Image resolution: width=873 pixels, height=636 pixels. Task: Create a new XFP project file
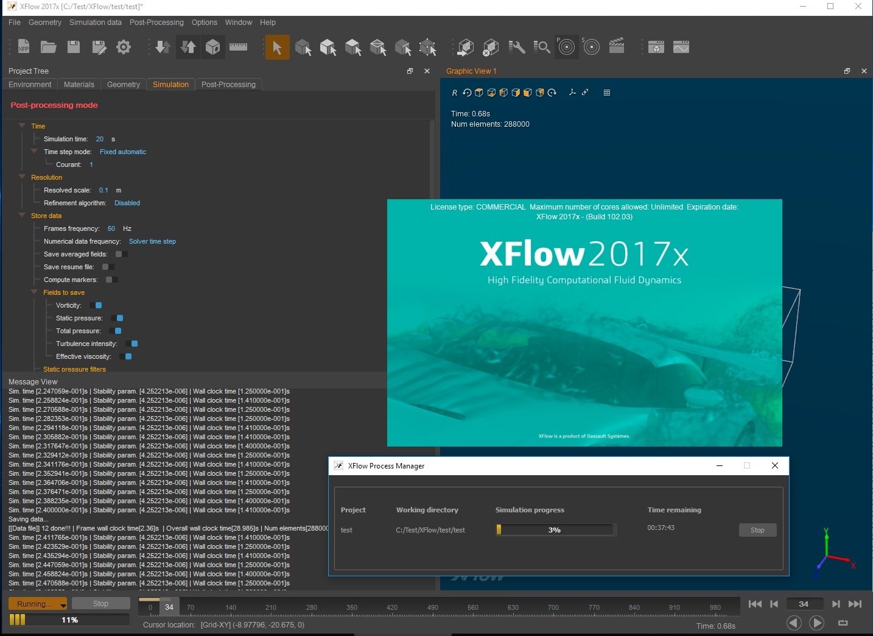point(23,47)
